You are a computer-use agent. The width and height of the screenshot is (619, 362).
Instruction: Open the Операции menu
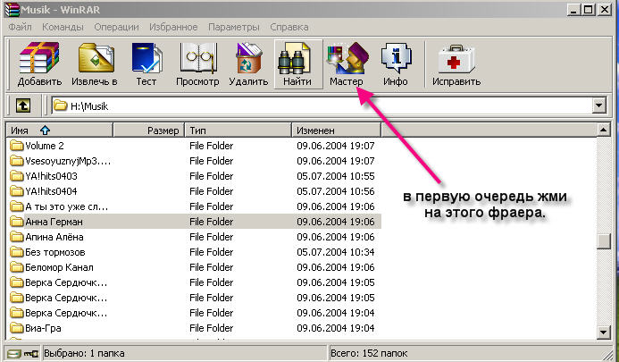(x=116, y=27)
